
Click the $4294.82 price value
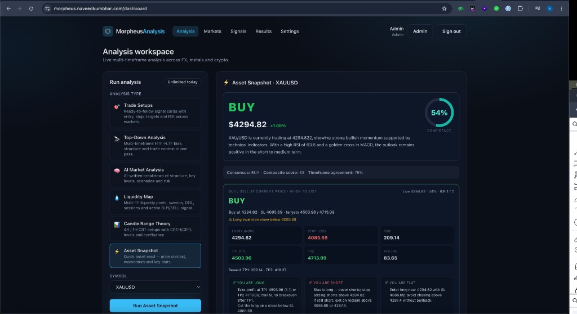click(247, 124)
